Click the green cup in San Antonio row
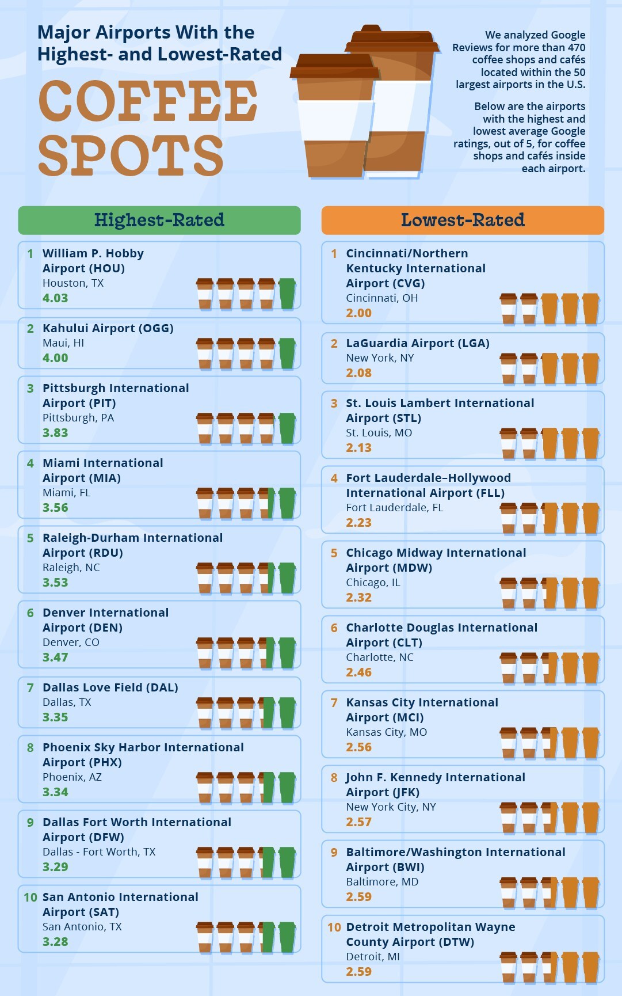The width and height of the screenshot is (622, 996). click(287, 937)
